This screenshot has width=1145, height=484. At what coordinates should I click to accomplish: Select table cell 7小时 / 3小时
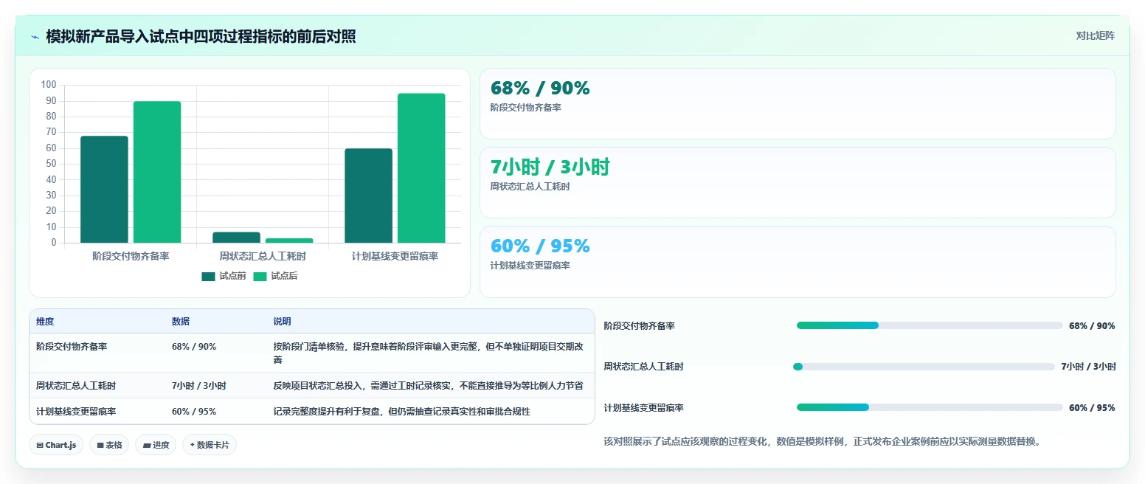199,386
